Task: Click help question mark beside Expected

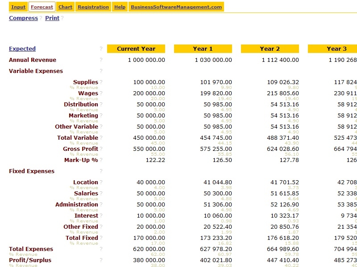Action: [101, 49]
